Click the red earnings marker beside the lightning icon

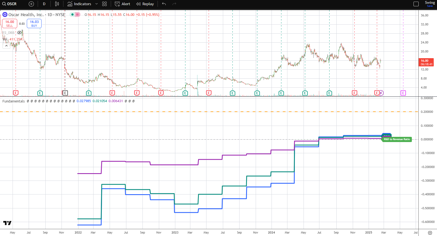click(377, 93)
